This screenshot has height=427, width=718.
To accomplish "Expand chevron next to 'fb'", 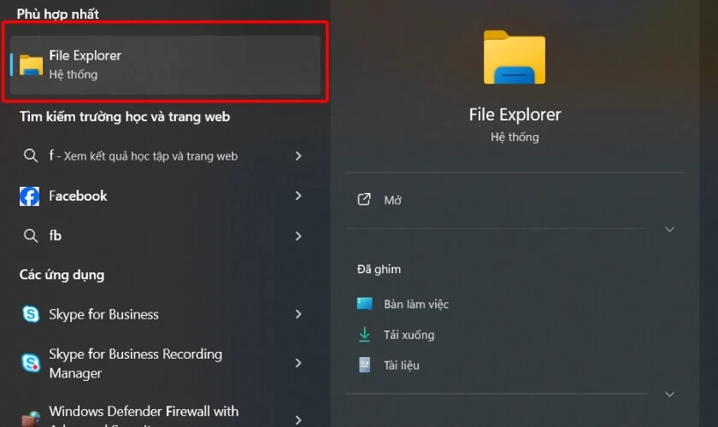I will click(x=298, y=236).
